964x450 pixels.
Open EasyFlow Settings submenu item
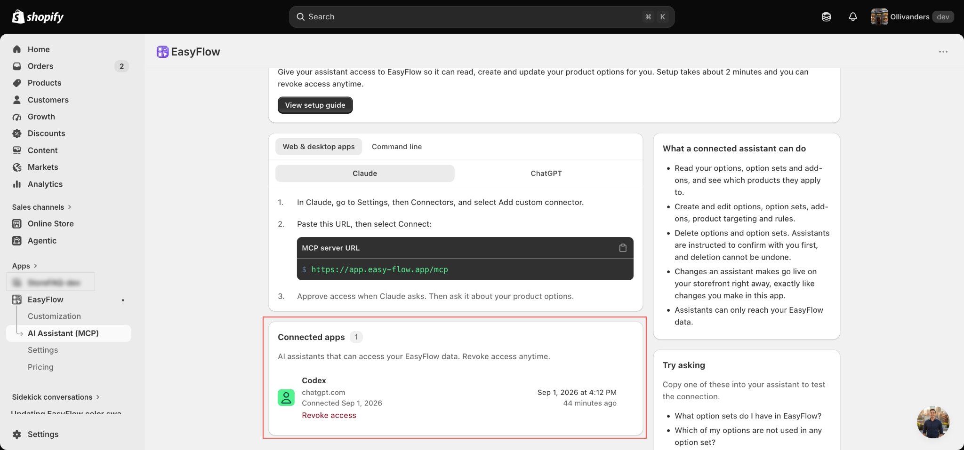(43, 350)
